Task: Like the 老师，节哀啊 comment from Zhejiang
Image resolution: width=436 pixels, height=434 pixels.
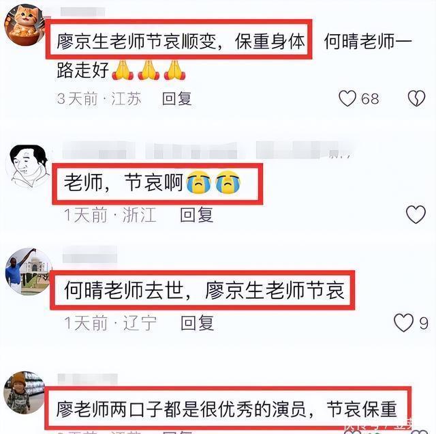Action: coord(416,214)
